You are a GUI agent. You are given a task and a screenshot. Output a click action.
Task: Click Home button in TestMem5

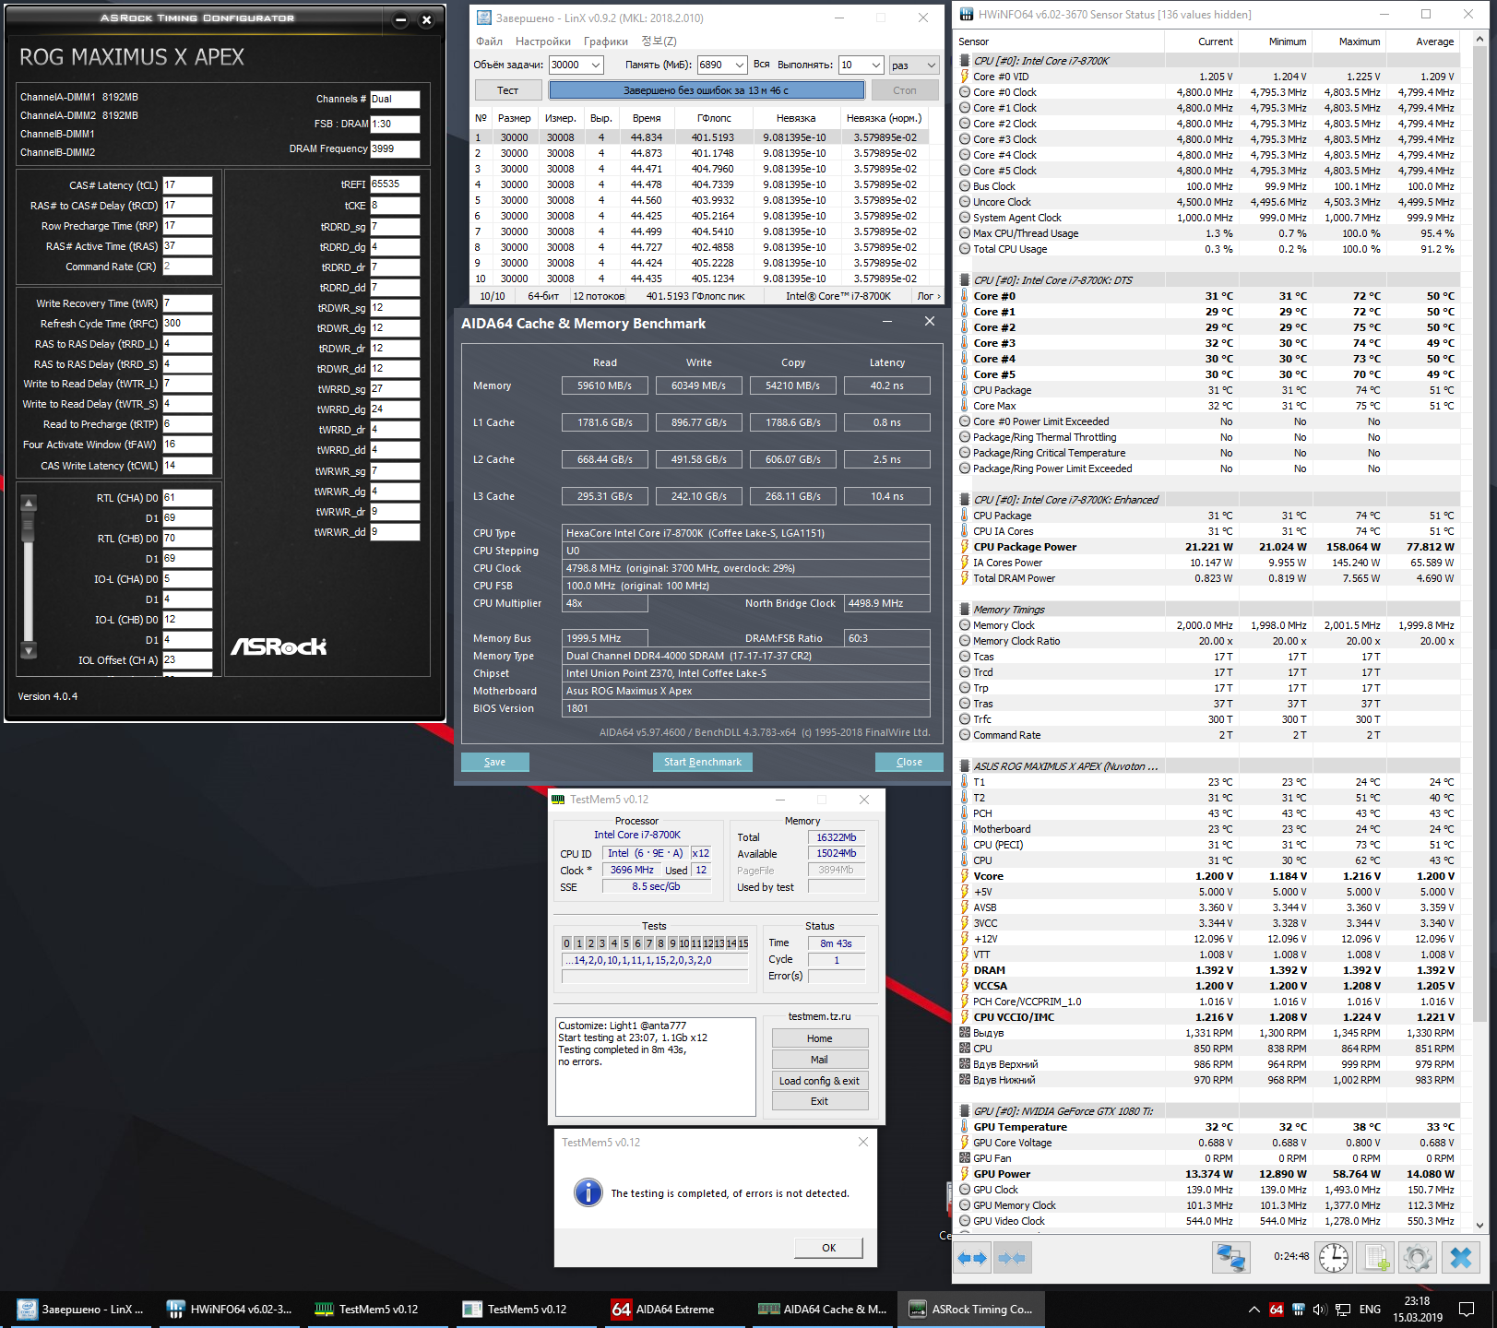820,1038
